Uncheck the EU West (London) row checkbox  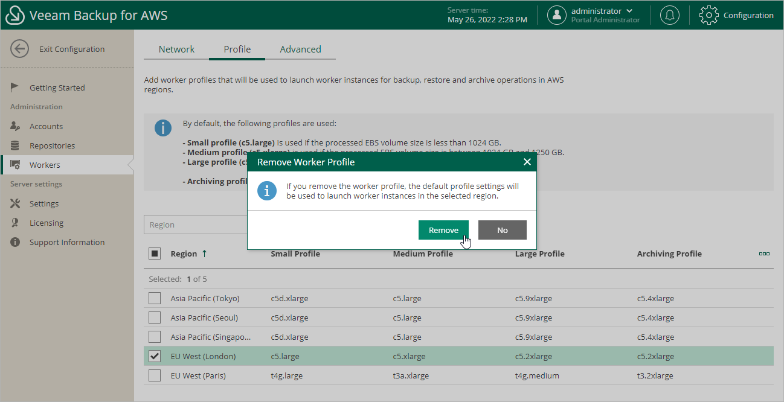[x=155, y=356]
